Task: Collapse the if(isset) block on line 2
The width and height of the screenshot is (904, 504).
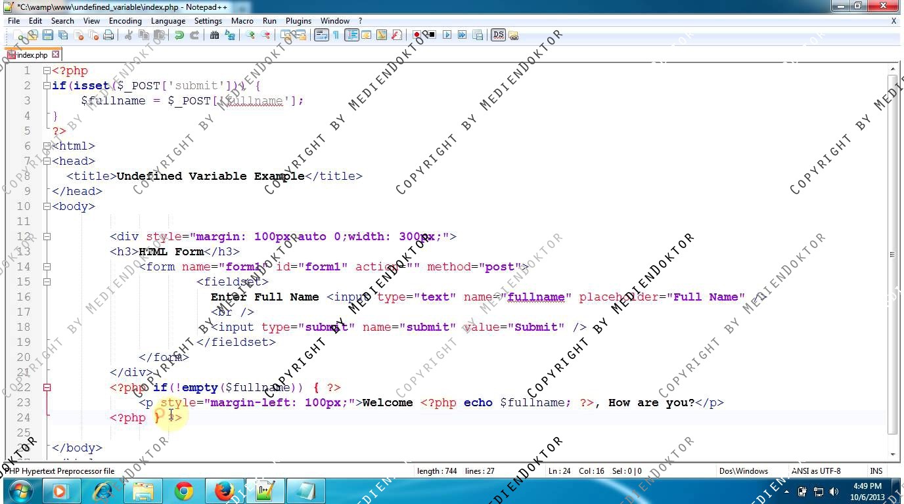Action: tap(47, 85)
